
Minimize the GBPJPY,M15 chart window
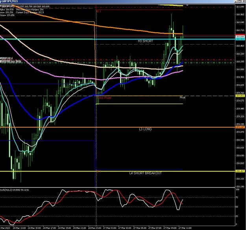(x=236, y=1)
